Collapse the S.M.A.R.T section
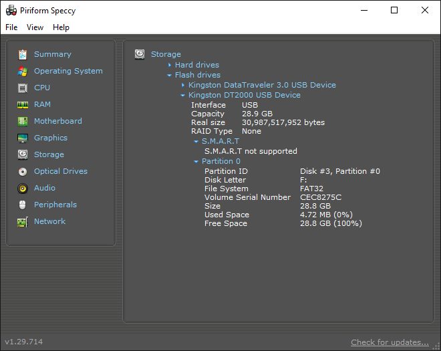The image size is (441, 351). point(196,141)
